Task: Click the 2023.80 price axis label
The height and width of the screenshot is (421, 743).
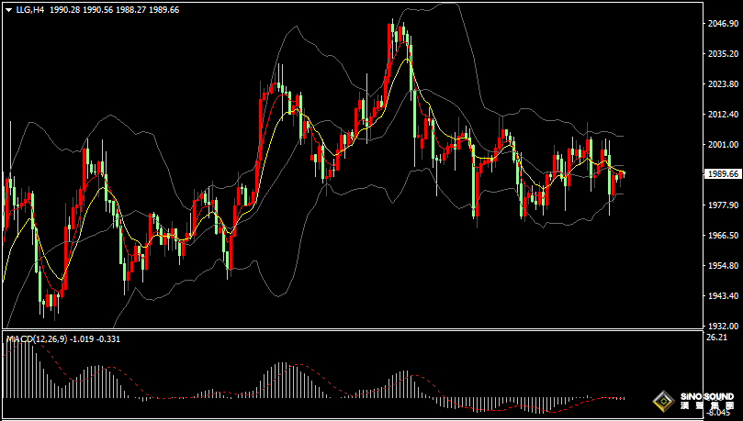Action: pyautogui.click(x=721, y=84)
